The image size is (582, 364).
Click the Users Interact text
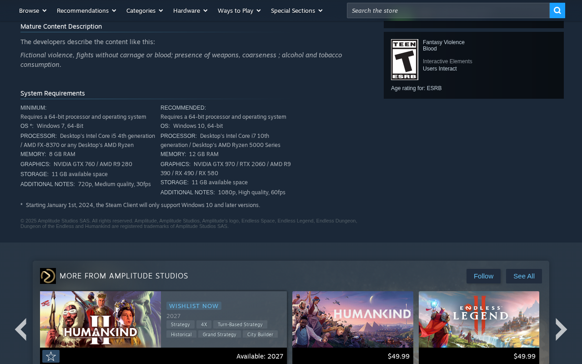click(440, 69)
